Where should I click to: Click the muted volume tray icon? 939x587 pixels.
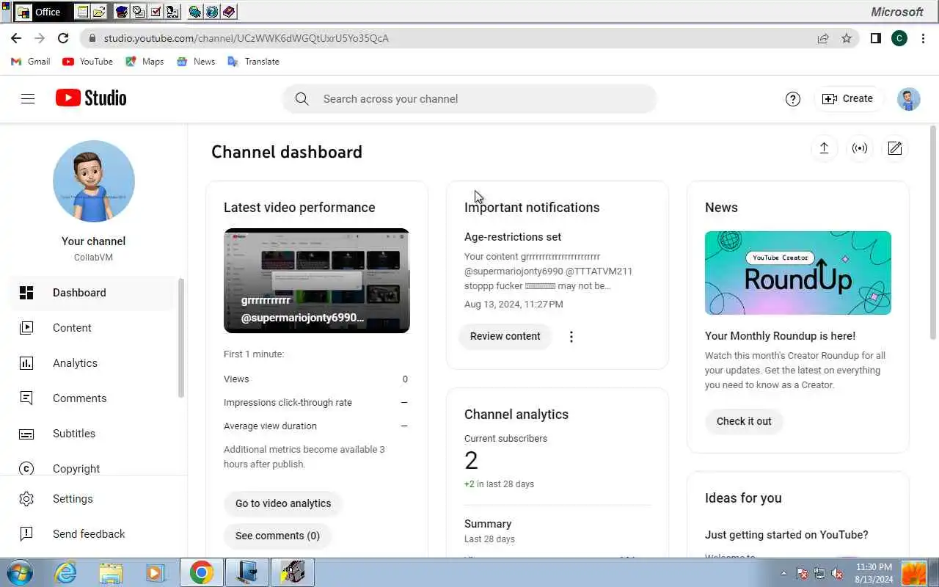coord(837,574)
